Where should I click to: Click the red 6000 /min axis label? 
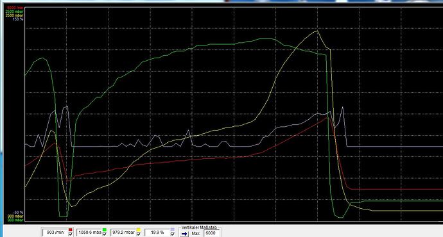pyautogui.click(x=15, y=8)
